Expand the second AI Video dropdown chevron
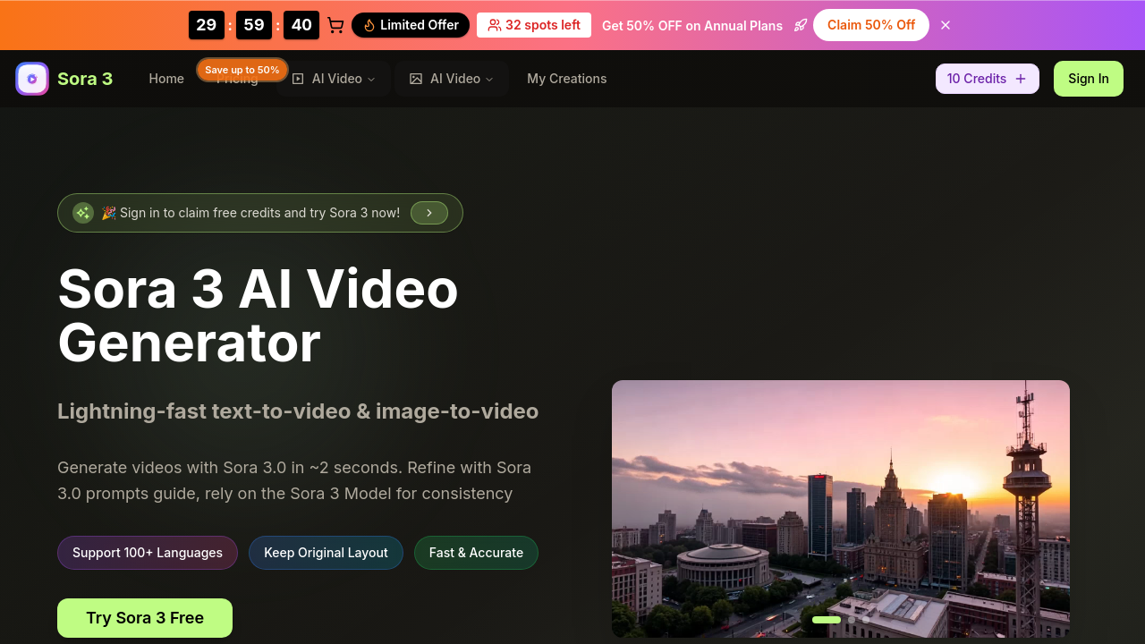 pos(489,79)
